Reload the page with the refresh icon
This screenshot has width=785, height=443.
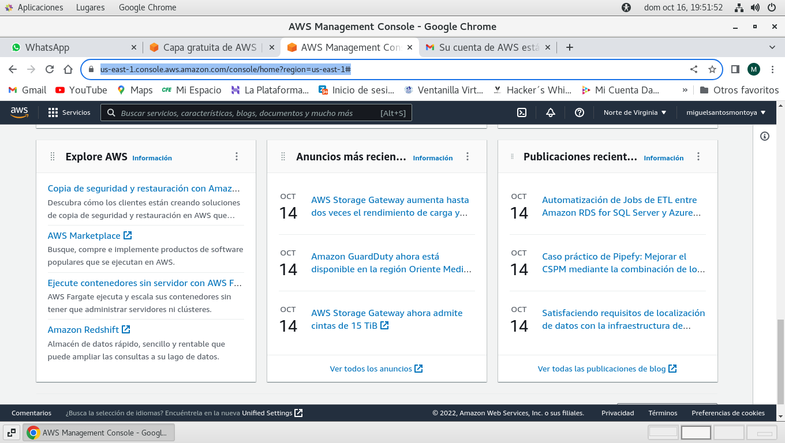coord(50,69)
